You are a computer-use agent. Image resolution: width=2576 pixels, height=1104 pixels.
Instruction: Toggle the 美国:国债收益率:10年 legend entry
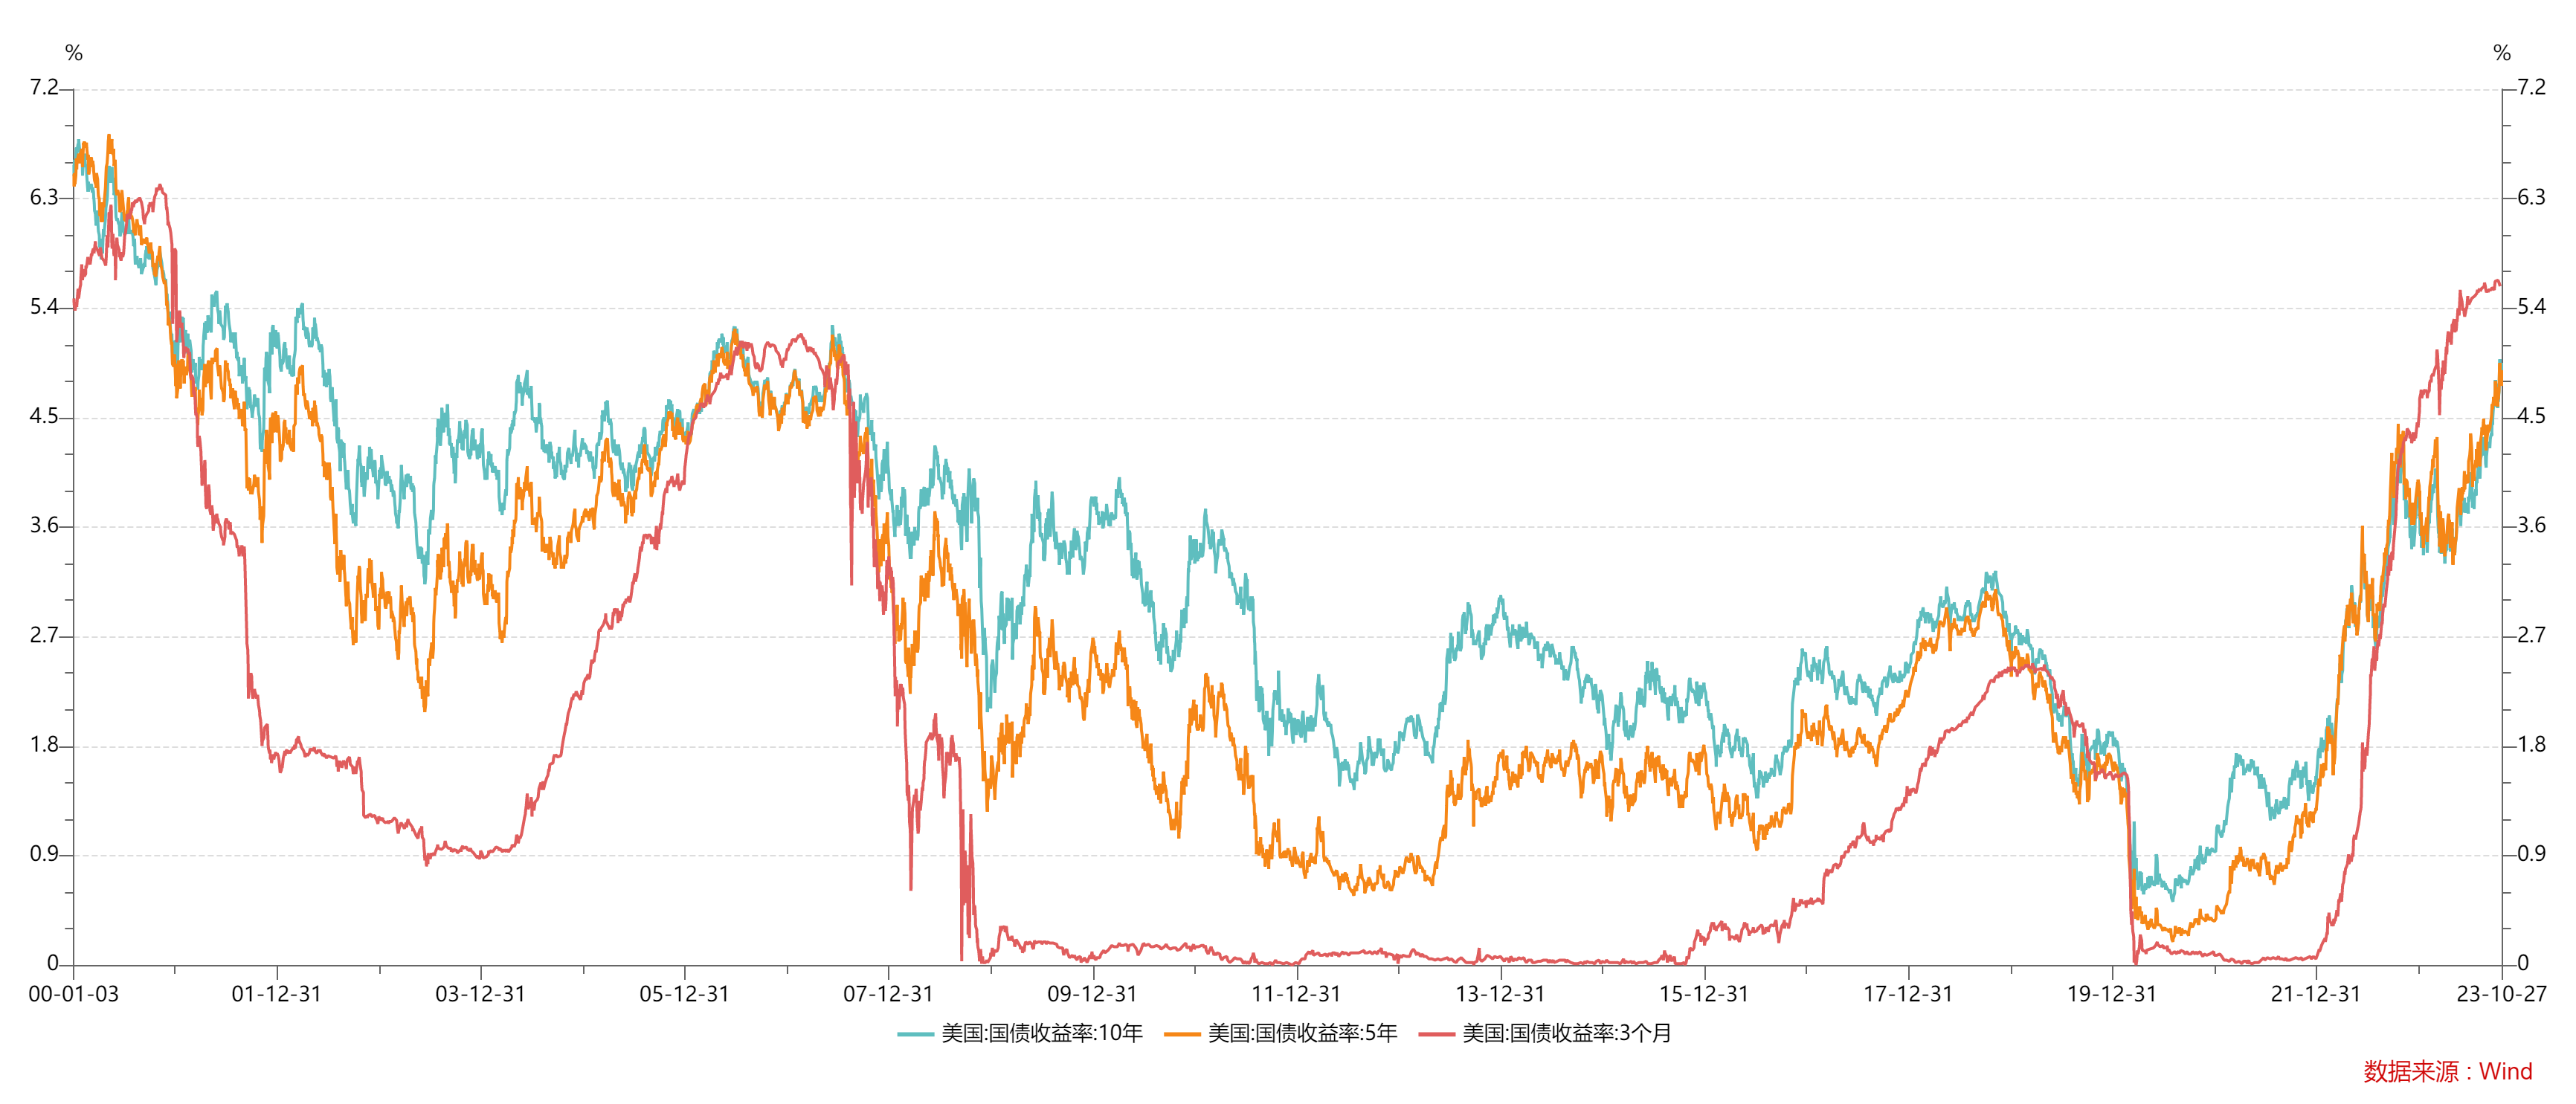1041,1033
